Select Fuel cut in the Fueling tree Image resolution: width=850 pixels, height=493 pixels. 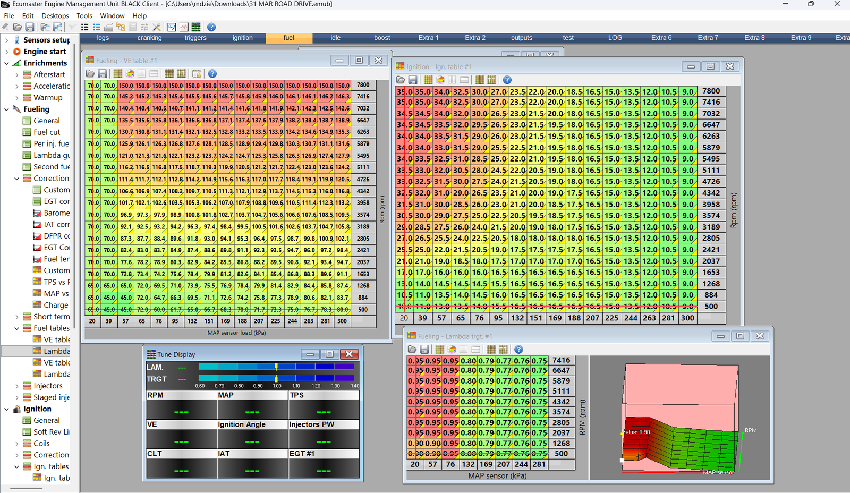pyautogui.click(x=47, y=132)
